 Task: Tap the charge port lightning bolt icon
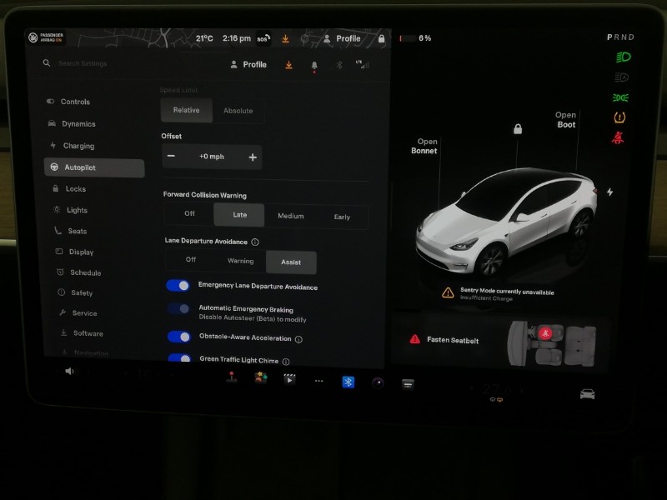tap(610, 192)
